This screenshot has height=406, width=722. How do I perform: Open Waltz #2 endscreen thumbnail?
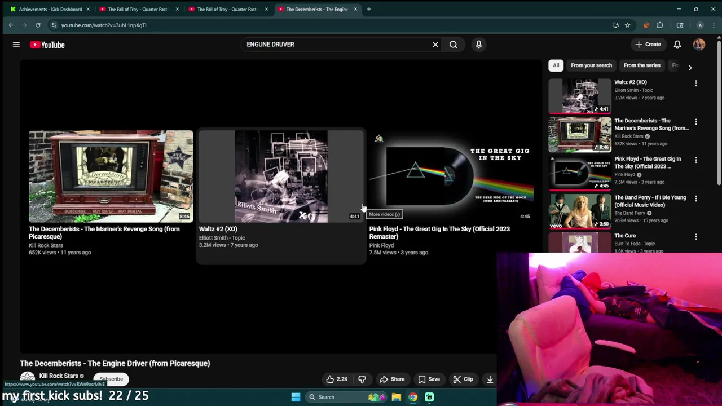tap(281, 176)
